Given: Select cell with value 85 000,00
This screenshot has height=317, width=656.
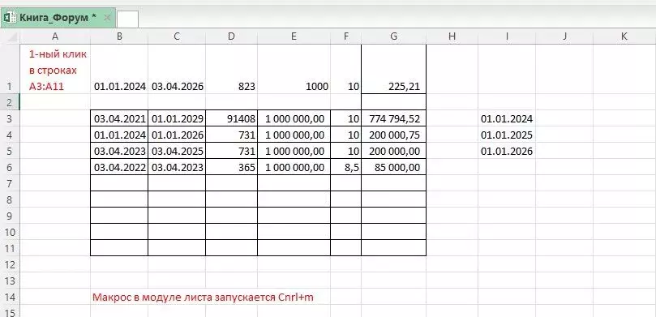Looking at the screenshot, I should coord(394,167).
